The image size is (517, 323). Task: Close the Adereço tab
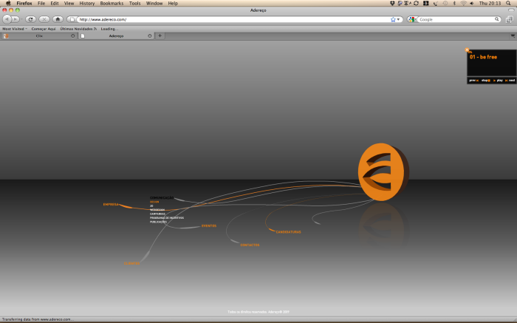pyautogui.click(x=150, y=35)
